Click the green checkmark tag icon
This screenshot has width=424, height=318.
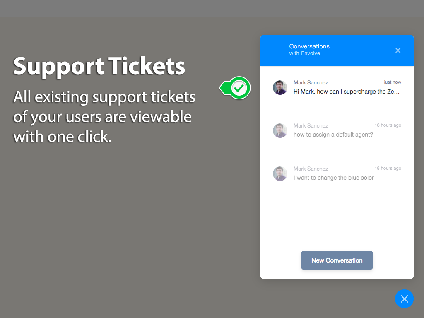point(236,88)
